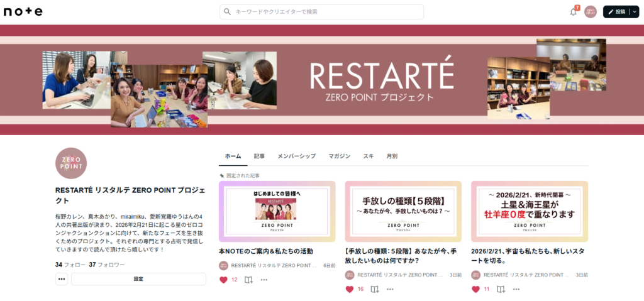
Task: Switch to the 記事 tab
Action: click(x=259, y=156)
